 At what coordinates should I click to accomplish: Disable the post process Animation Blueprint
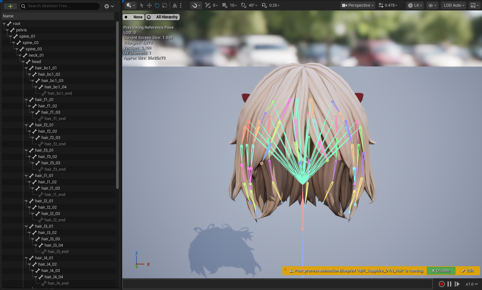click(x=441, y=271)
